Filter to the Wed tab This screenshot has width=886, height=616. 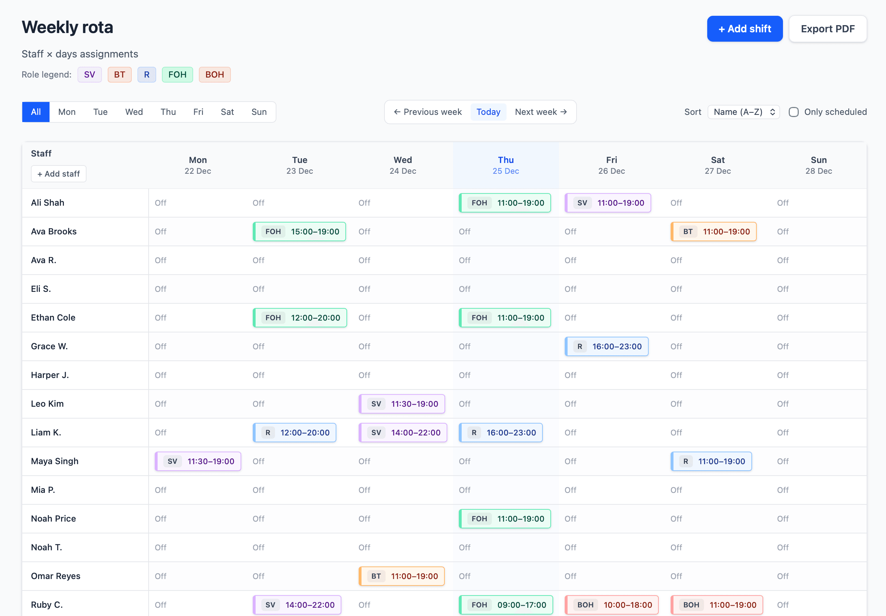[134, 112]
